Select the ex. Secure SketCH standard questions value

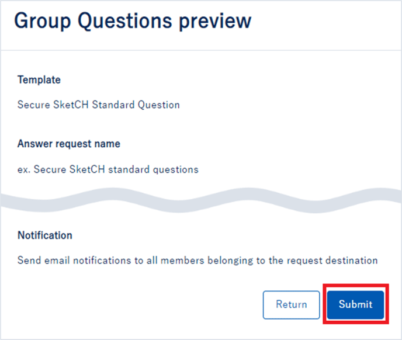tap(108, 169)
